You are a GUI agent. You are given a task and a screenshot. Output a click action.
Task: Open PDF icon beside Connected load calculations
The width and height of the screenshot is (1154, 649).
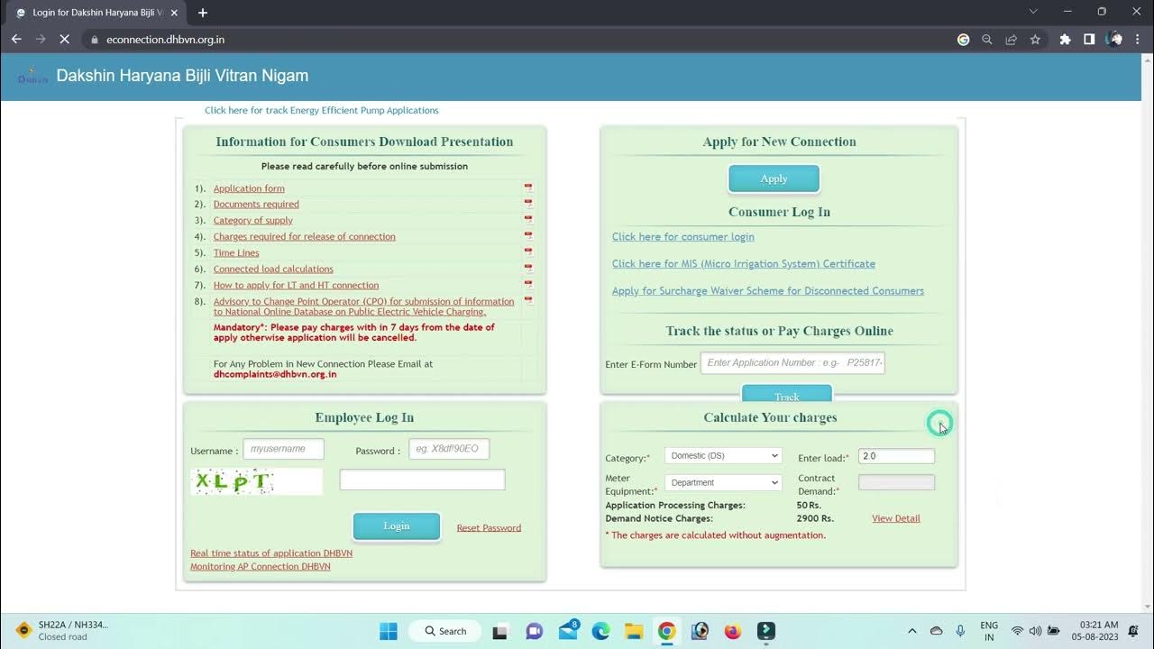tap(528, 269)
